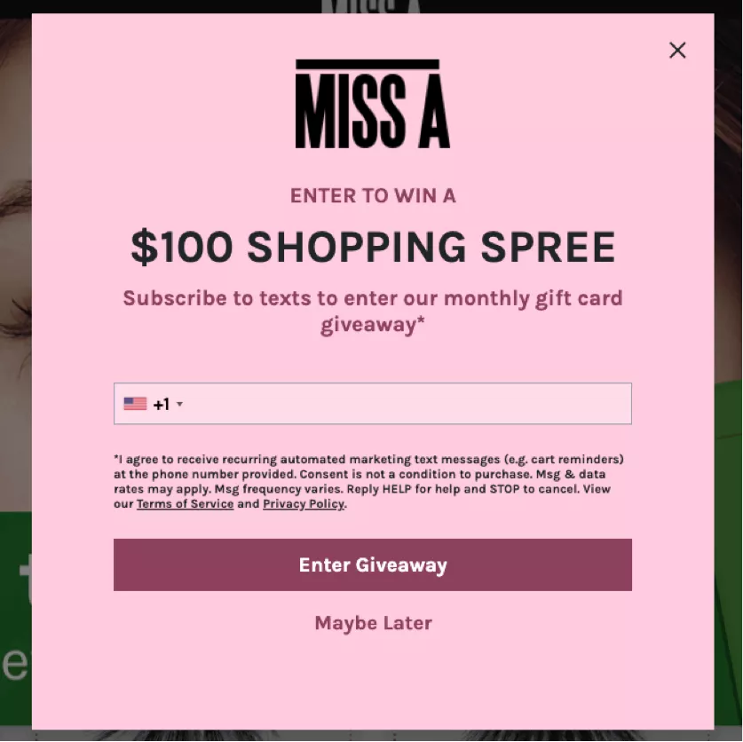Viewport: 743px width, 742px height.
Task: Dismiss popup via Maybe Later
Action: [374, 623]
